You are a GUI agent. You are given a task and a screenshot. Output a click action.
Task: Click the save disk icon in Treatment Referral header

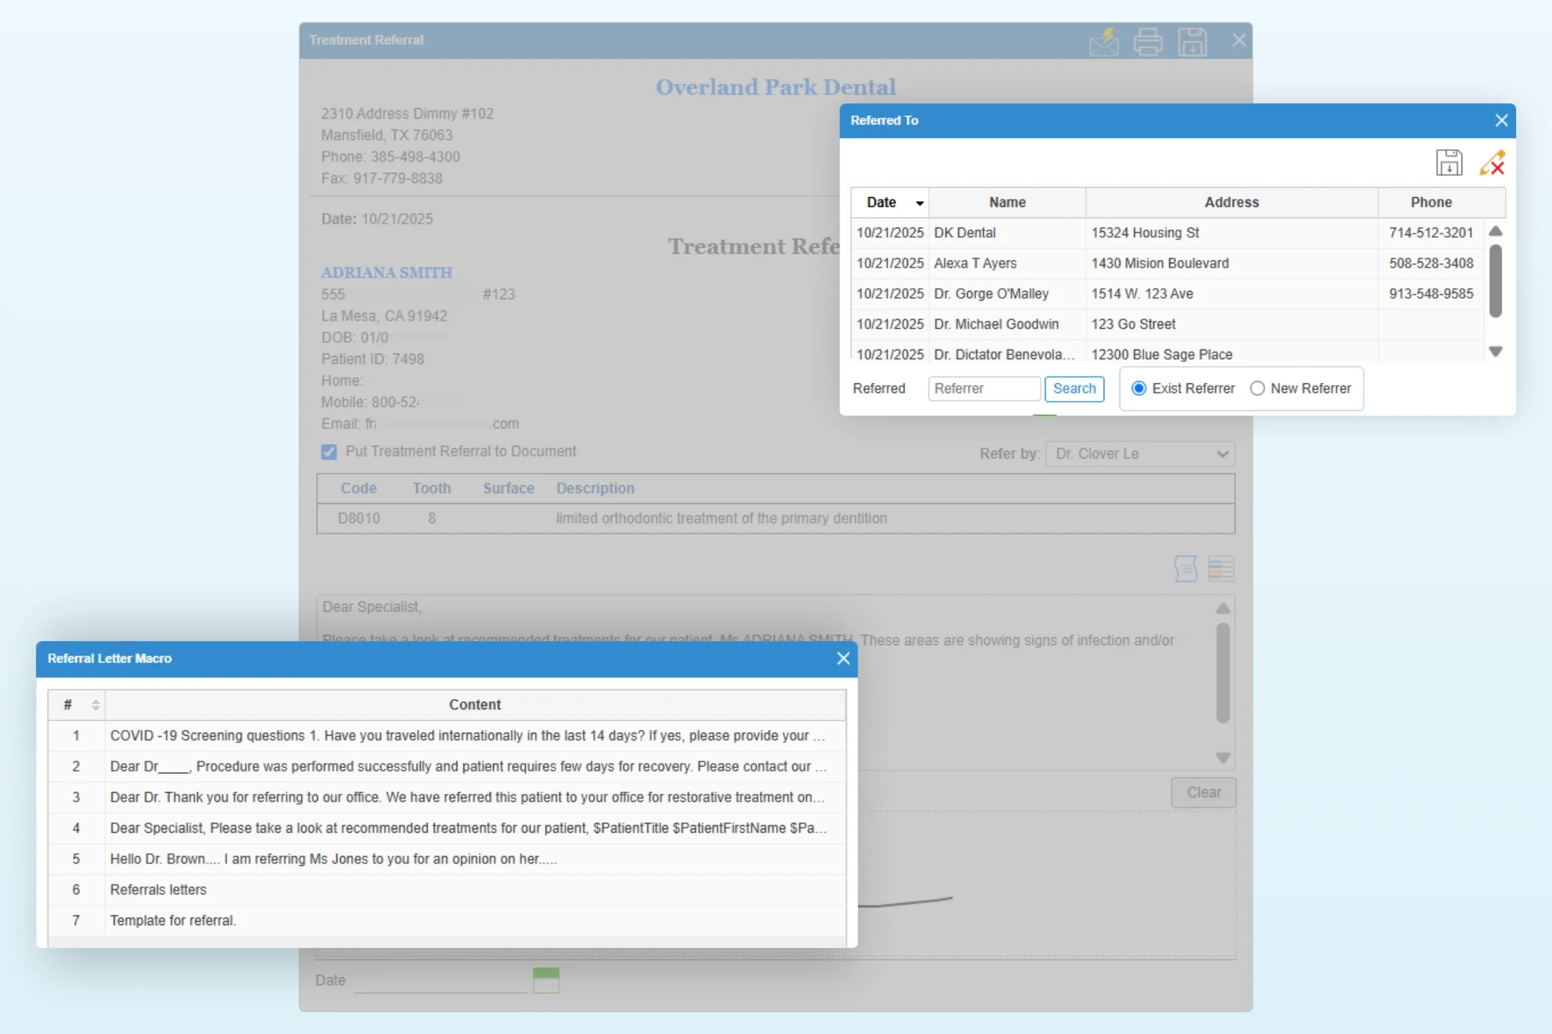(x=1192, y=41)
